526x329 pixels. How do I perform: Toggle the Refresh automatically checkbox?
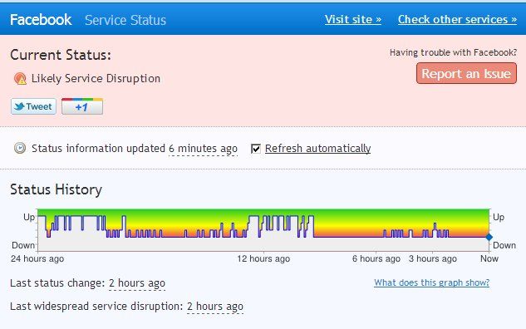click(256, 148)
